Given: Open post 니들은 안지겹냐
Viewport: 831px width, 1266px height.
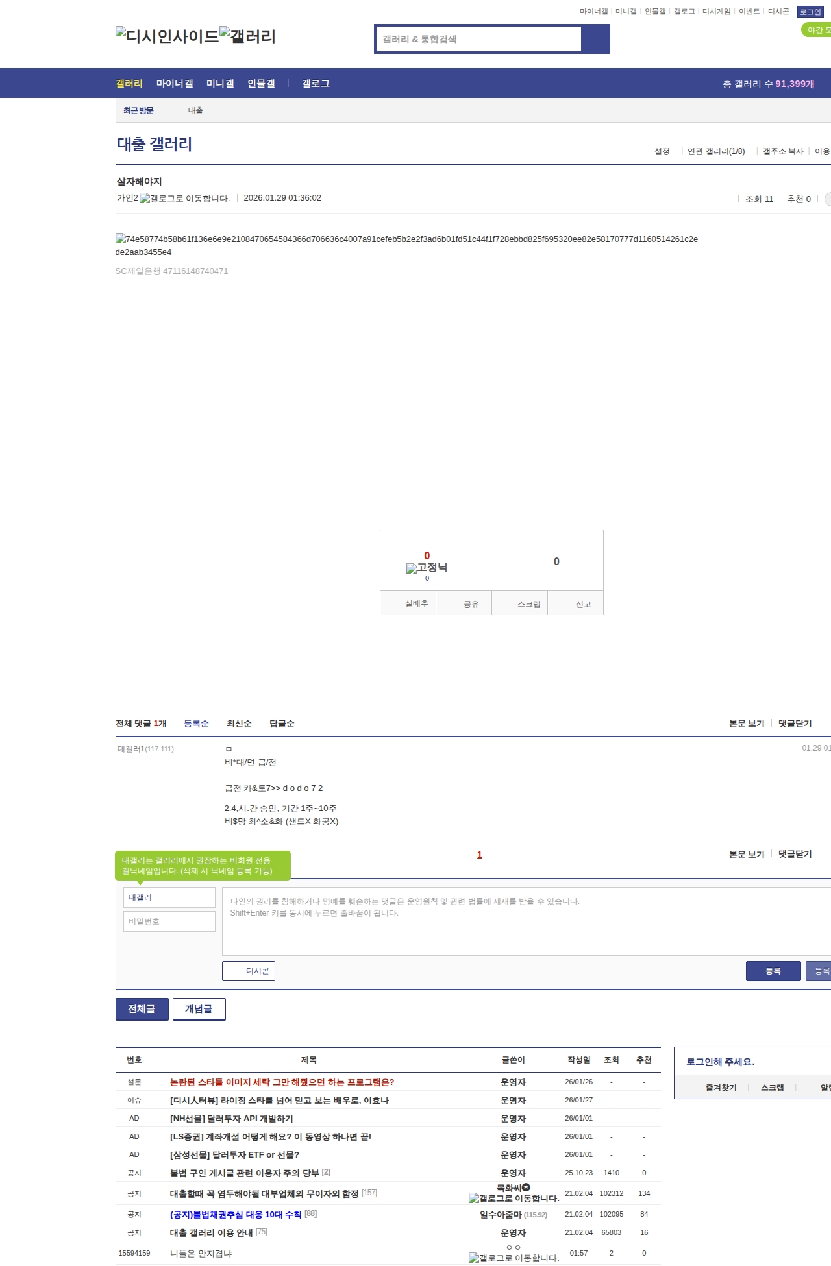Looking at the screenshot, I should 201,1254.
